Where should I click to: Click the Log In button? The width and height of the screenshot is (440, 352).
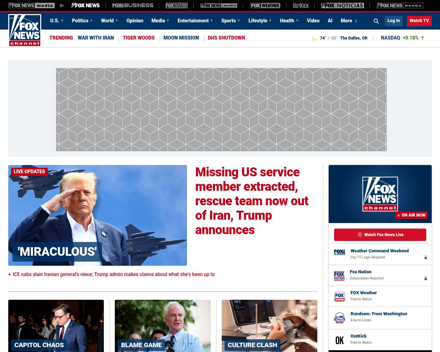394,21
